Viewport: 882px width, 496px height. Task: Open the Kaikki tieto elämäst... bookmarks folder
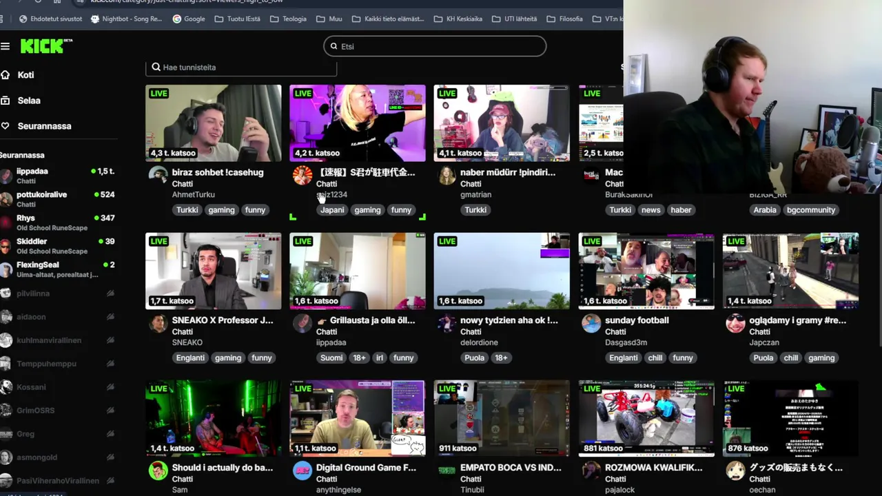pyautogui.click(x=388, y=19)
